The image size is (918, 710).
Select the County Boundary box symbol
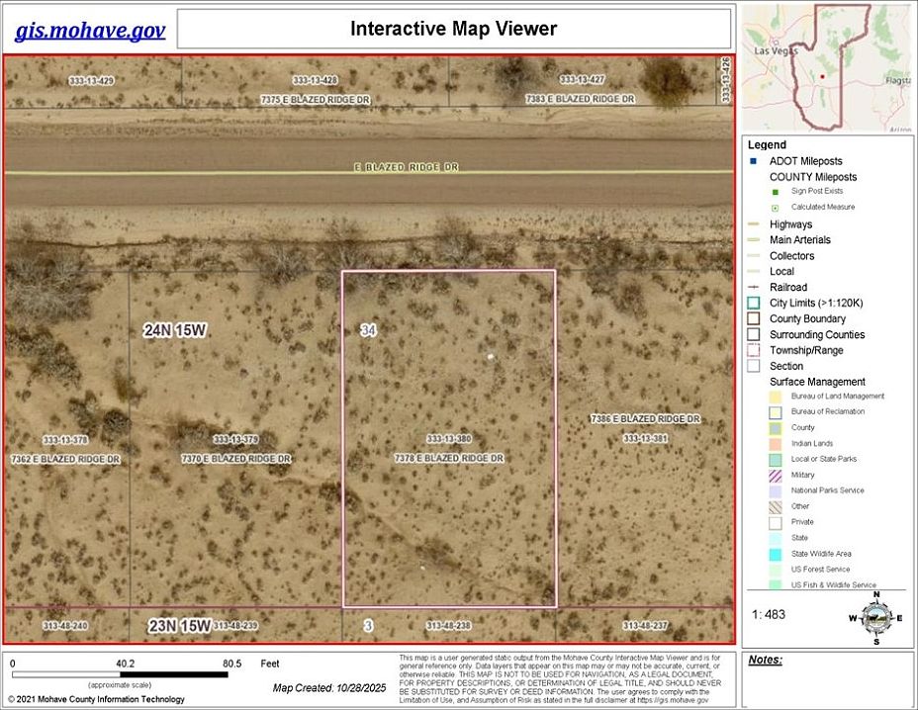tap(753, 319)
